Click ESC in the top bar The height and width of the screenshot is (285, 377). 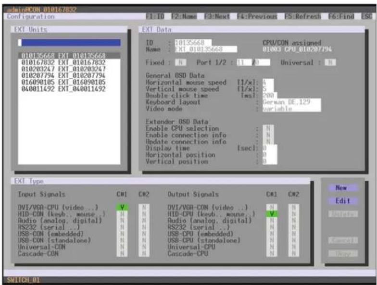click(x=366, y=16)
